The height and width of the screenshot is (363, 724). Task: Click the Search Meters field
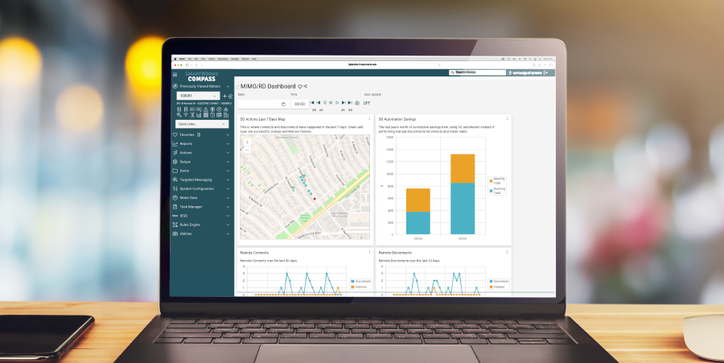tap(477, 72)
